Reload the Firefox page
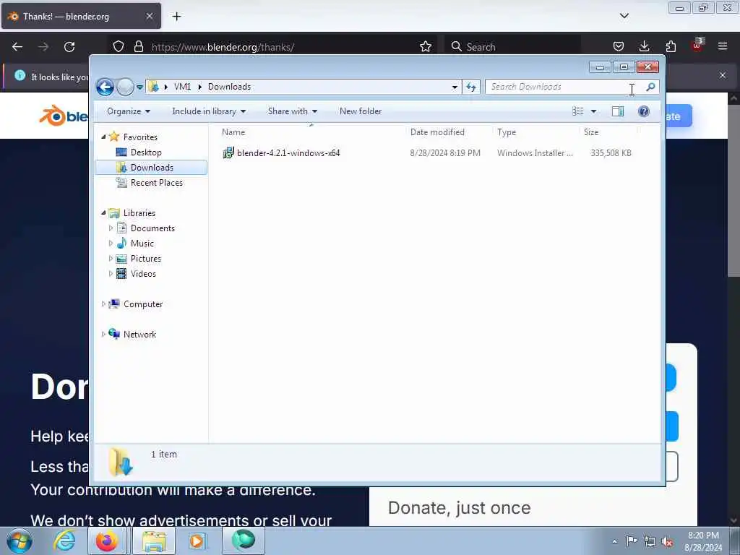This screenshot has width=740, height=555. (x=69, y=47)
